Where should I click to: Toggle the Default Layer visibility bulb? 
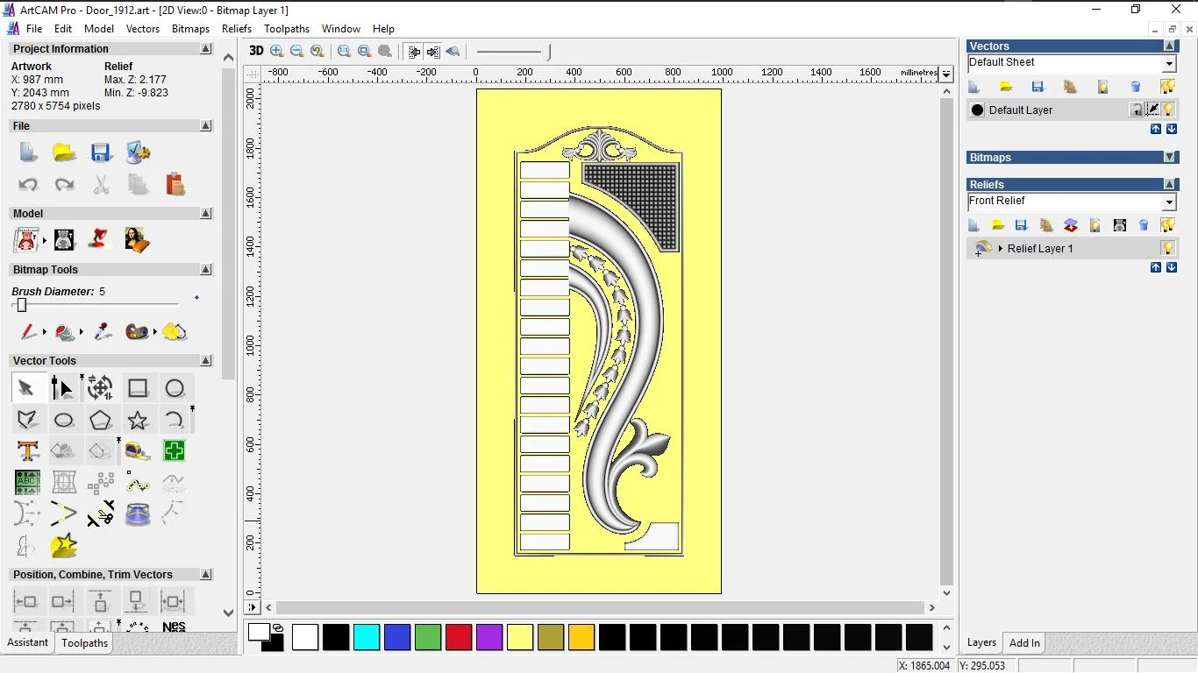(x=1168, y=110)
